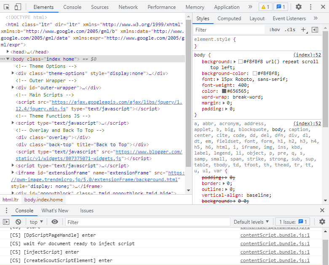
Task: Open the What's New drawer tab
Action: coord(55,211)
